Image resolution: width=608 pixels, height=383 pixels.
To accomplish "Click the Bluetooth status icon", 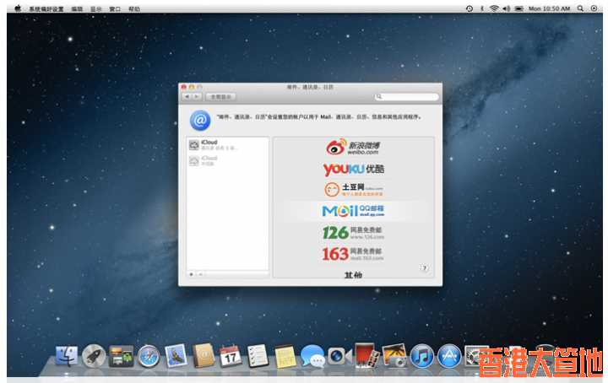I will pyautogui.click(x=482, y=8).
